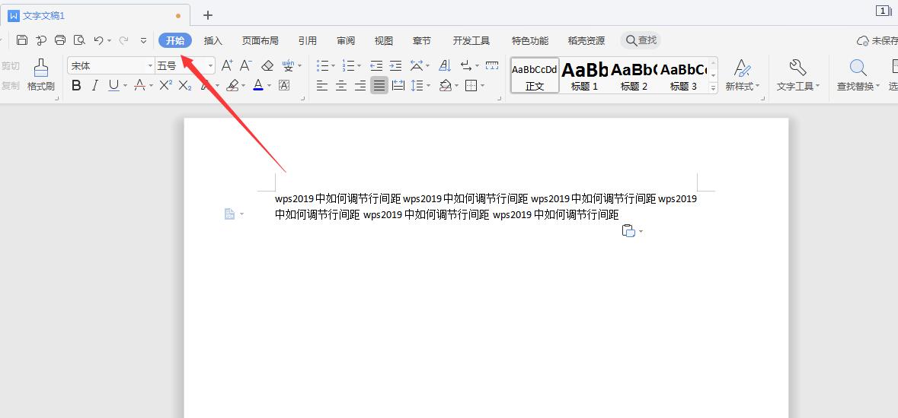Apply superscript X² formatting
This screenshot has width=898, height=418.
pyautogui.click(x=165, y=85)
